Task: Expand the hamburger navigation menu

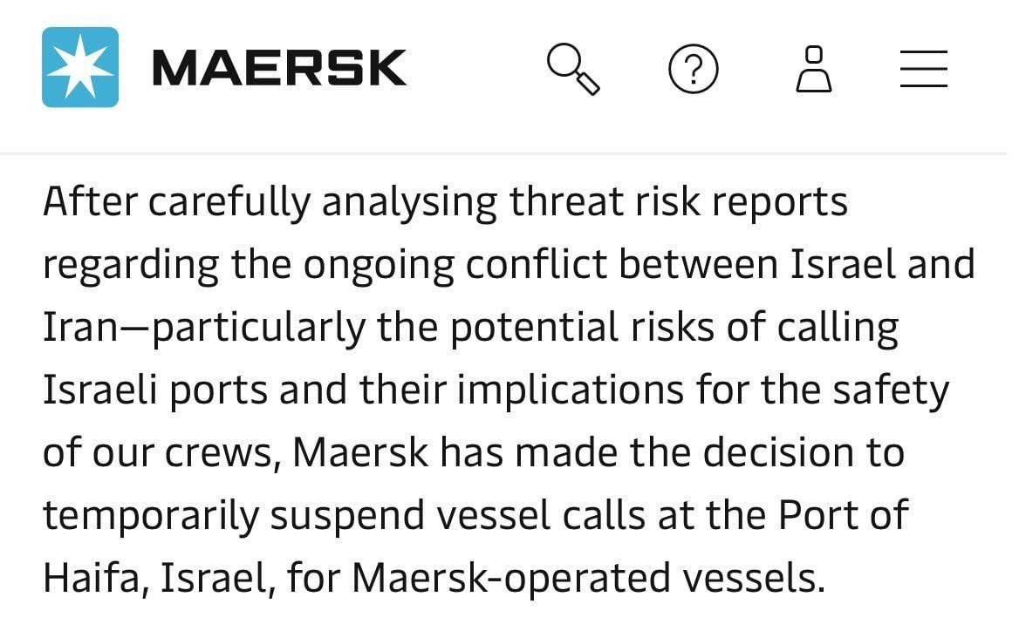Action: click(x=924, y=68)
